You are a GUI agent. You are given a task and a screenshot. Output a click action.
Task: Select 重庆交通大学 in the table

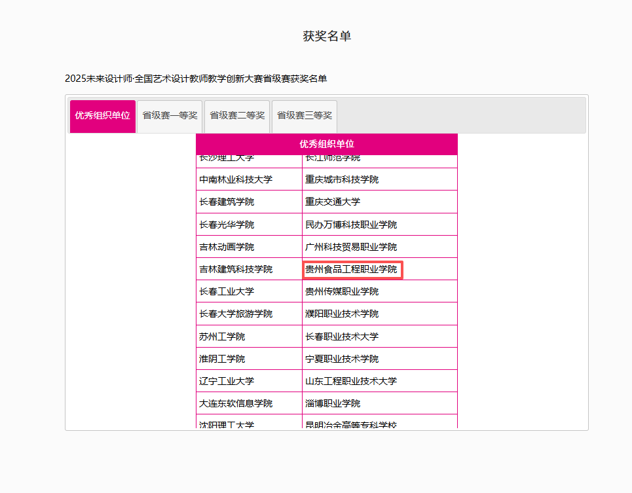pyautogui.click(x=333, y=202)
